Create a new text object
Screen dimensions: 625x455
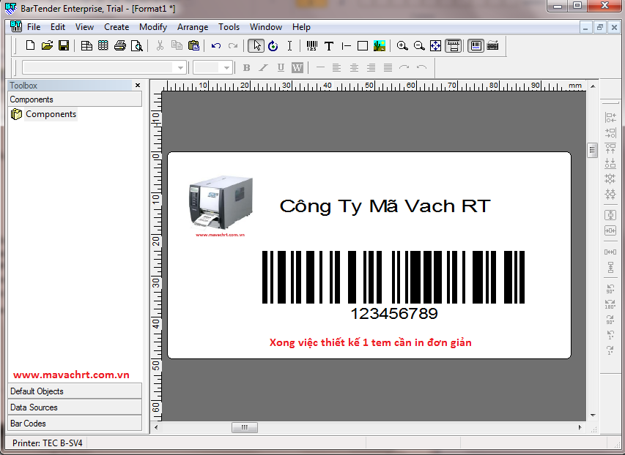click(x=329, y=45)
